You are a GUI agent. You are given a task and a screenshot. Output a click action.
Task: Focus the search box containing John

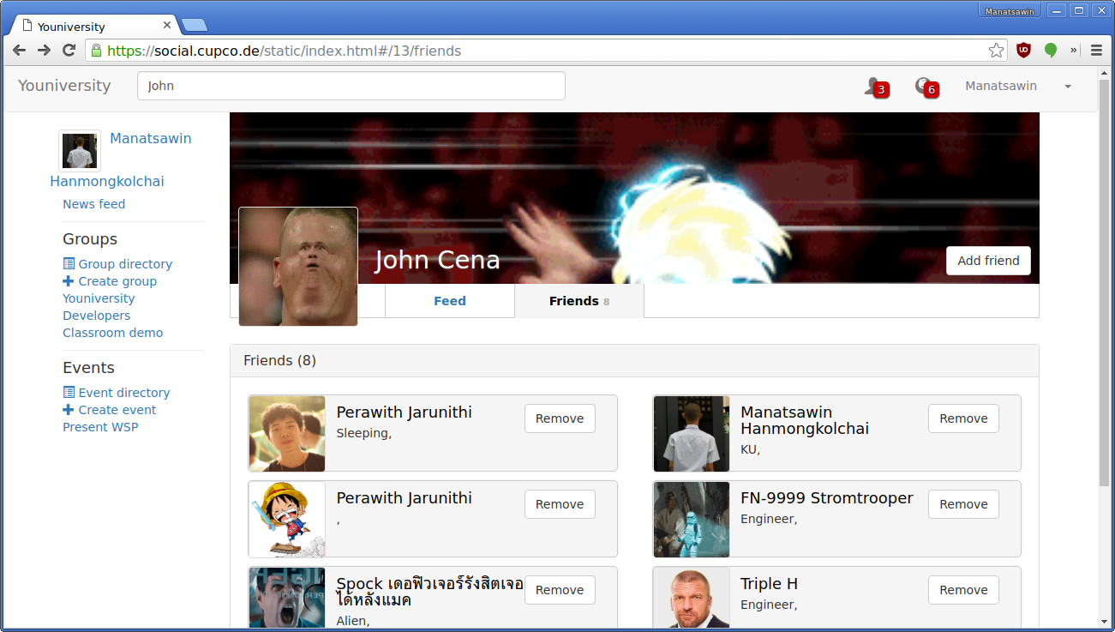[x=351, y=86]
